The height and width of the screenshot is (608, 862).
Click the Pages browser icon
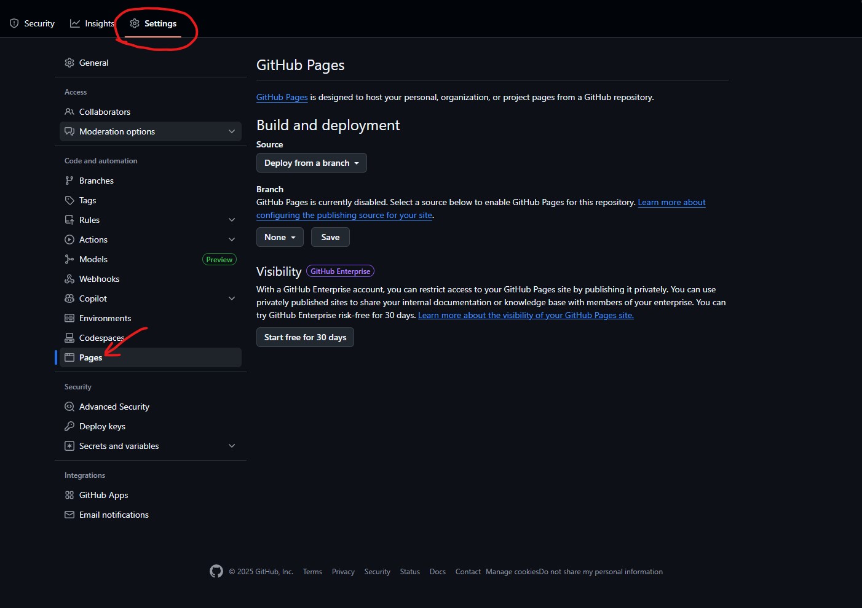(x=69, y=357)
